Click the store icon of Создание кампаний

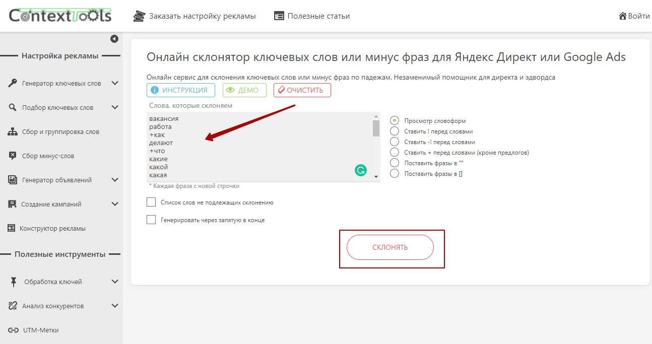click(x=12, y=204)
